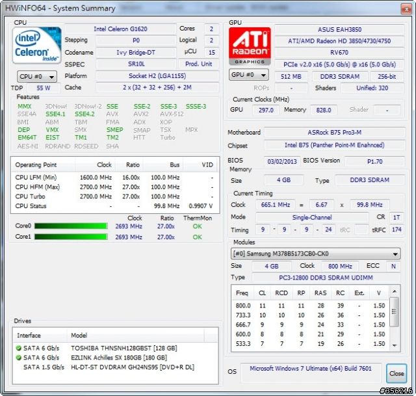This screenshot has height=396, width=416.
Task: Select the EZLINK Achilles SX 180GB drive row
Action: point(115,358)
